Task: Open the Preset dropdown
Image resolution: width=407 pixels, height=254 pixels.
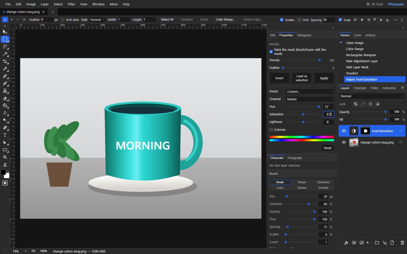Action: click(x=310, y=91)
